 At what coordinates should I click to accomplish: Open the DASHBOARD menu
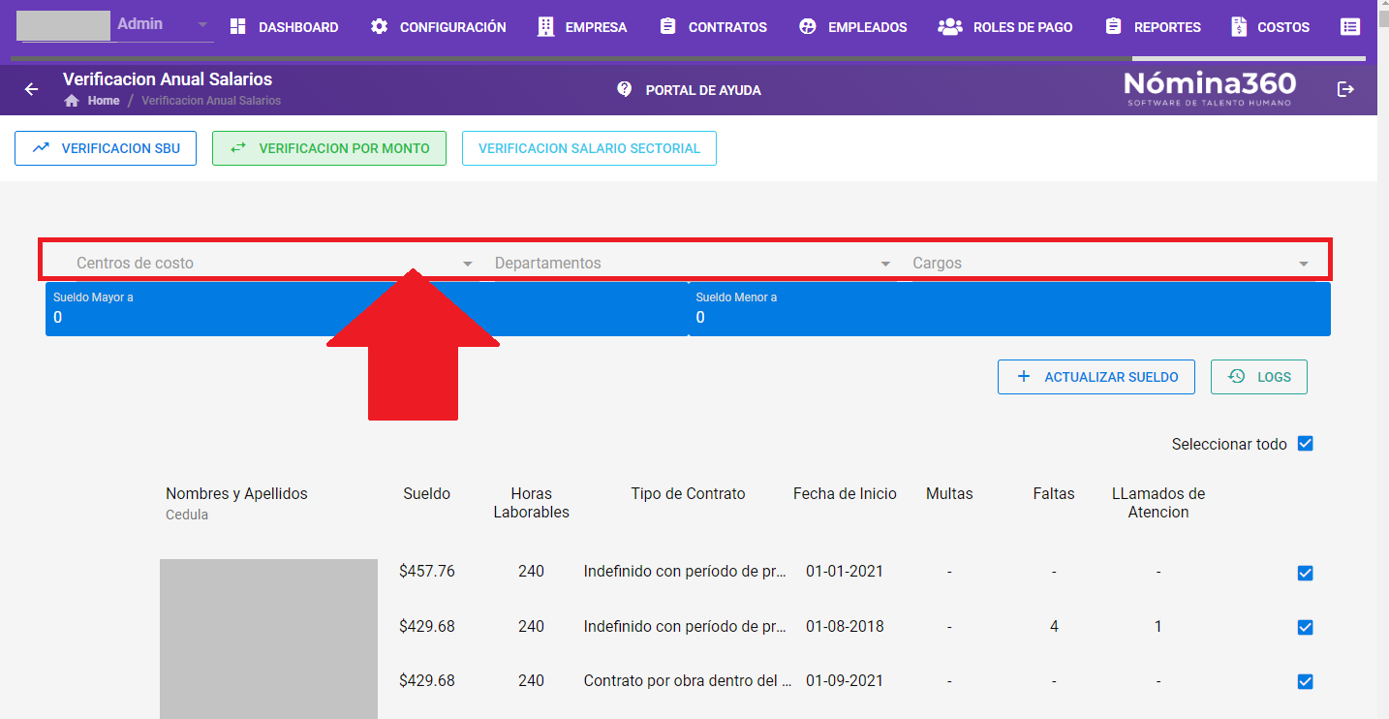tap(285, 27)
